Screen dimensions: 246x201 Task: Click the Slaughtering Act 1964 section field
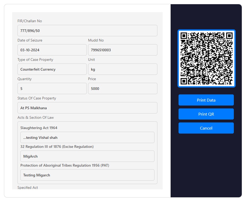coord(87,138)
